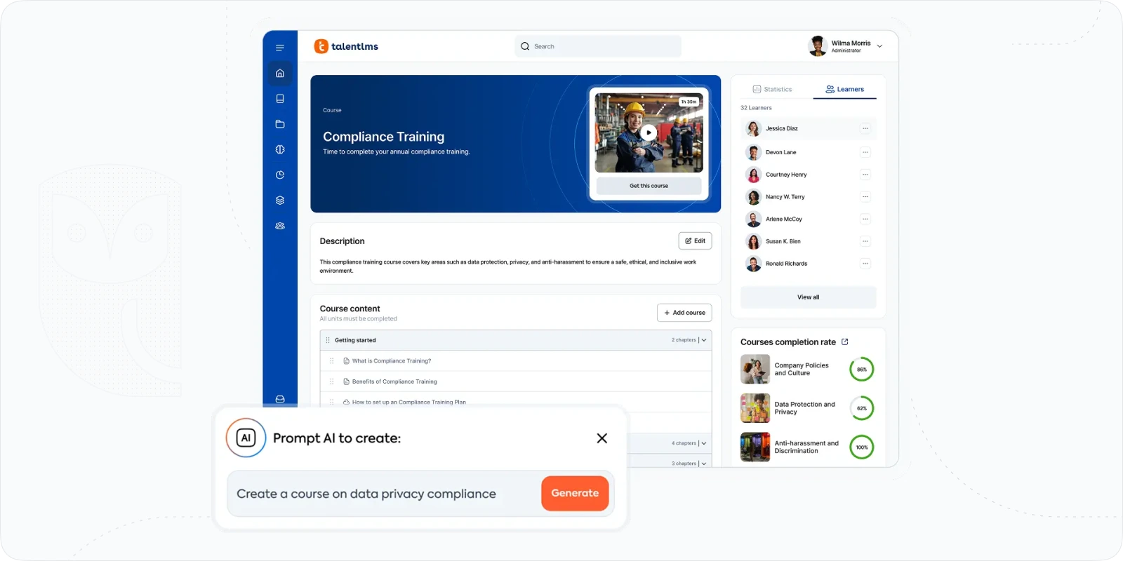Open Company Policies and Culture course thumbnail
This screenshot has width=1123, height=561.
(x=755, y=369)
